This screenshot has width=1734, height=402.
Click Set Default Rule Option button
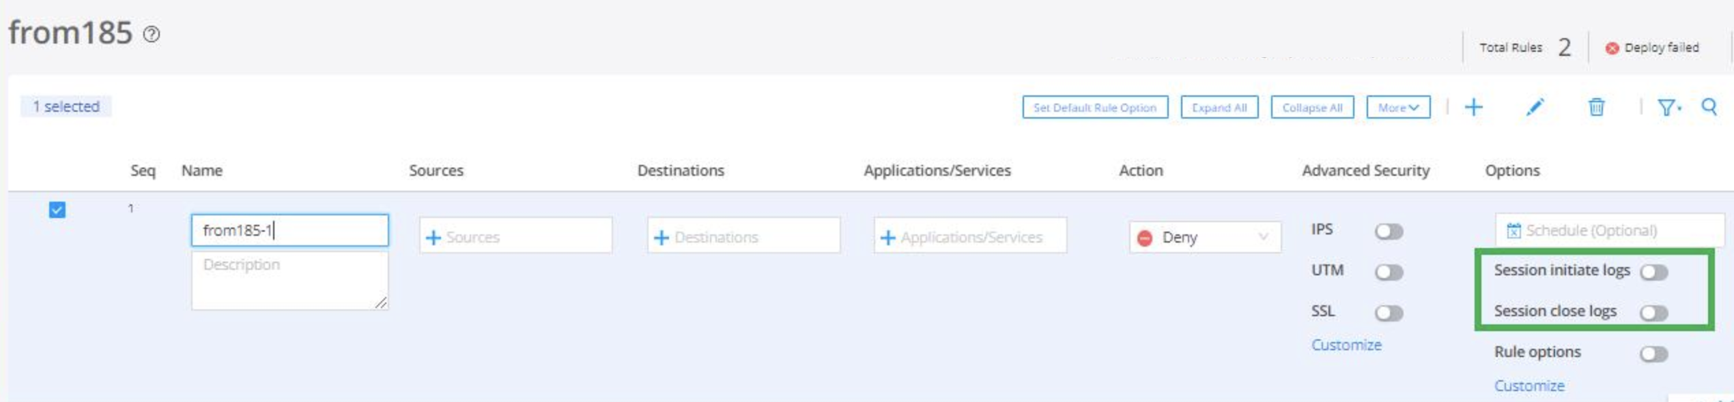point(1094,108)
